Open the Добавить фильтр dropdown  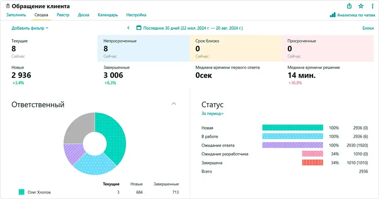[x=30, y=28]
